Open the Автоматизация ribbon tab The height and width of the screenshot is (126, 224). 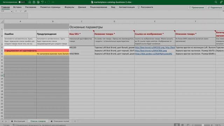click(x=127, y=7)
